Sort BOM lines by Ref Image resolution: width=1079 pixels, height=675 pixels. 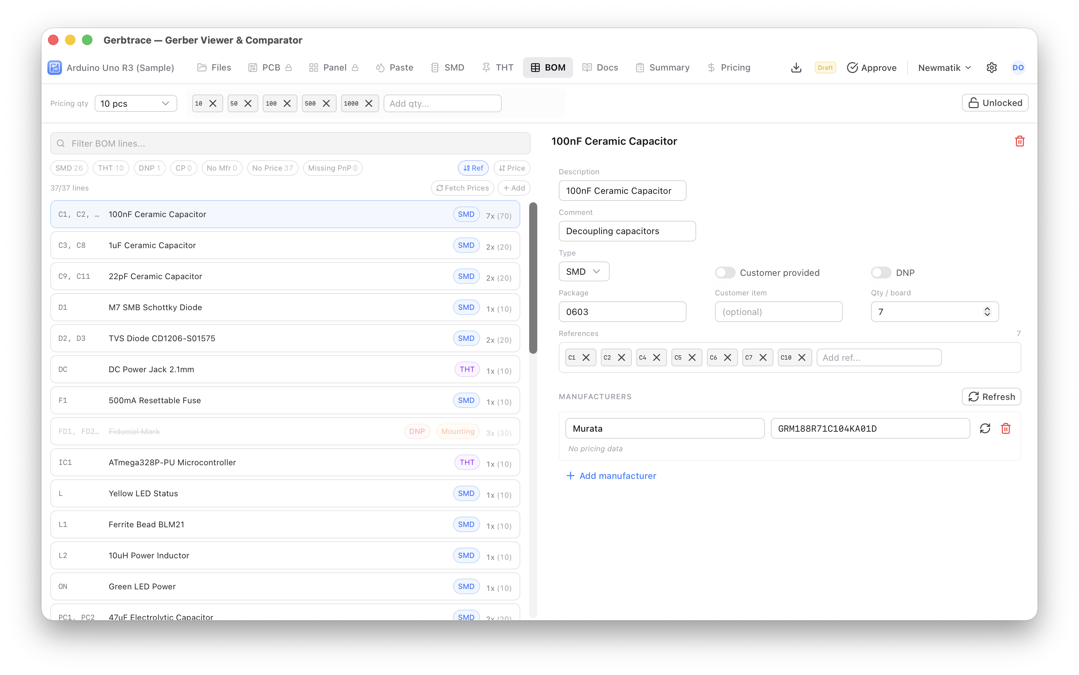[x=473, y=168]
